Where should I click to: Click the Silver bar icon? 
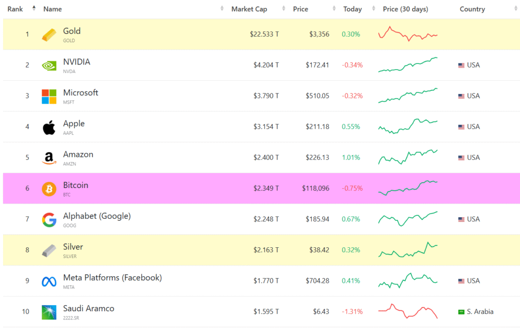pos(49,250)
